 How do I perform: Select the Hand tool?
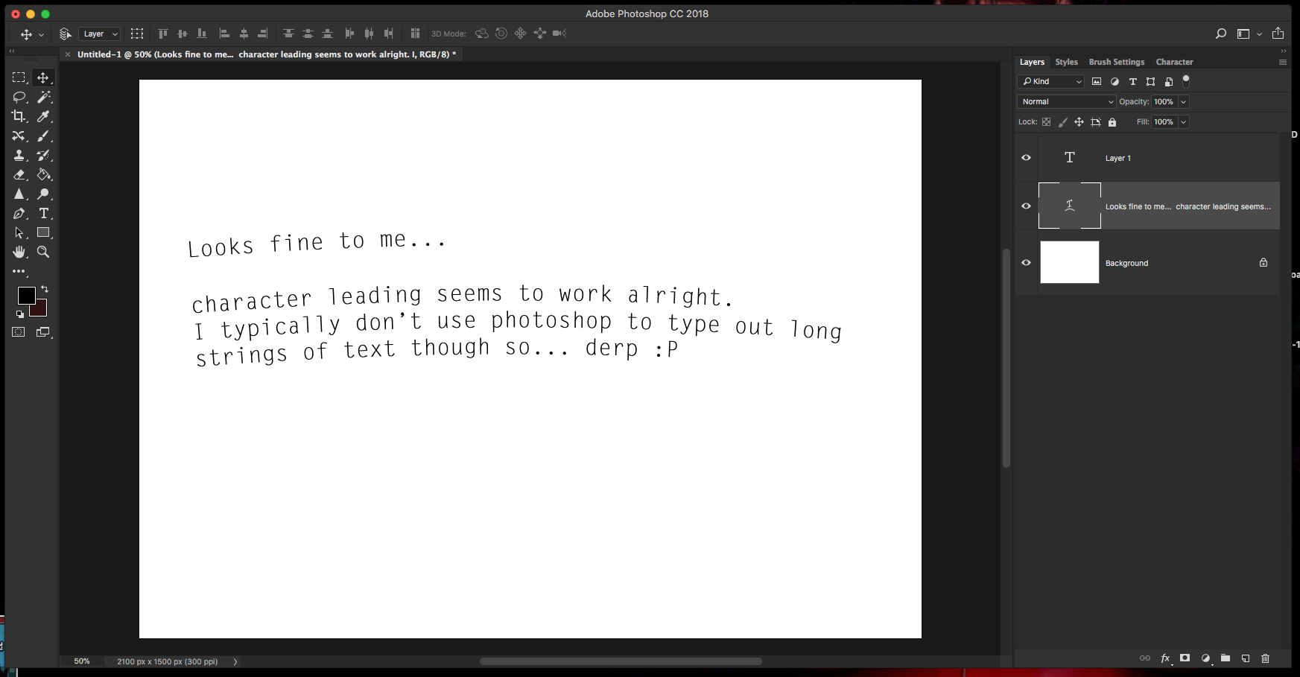point(19,252)
